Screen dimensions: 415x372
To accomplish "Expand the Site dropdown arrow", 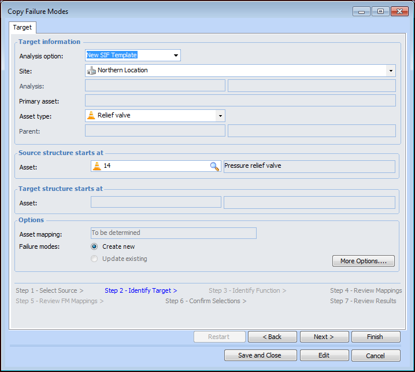I will 391,71.
